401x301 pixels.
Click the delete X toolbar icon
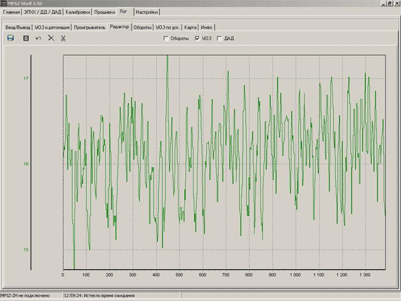[51, 38]
